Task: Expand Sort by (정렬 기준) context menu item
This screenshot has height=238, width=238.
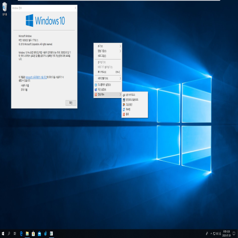Action: (x=108, y=51)
